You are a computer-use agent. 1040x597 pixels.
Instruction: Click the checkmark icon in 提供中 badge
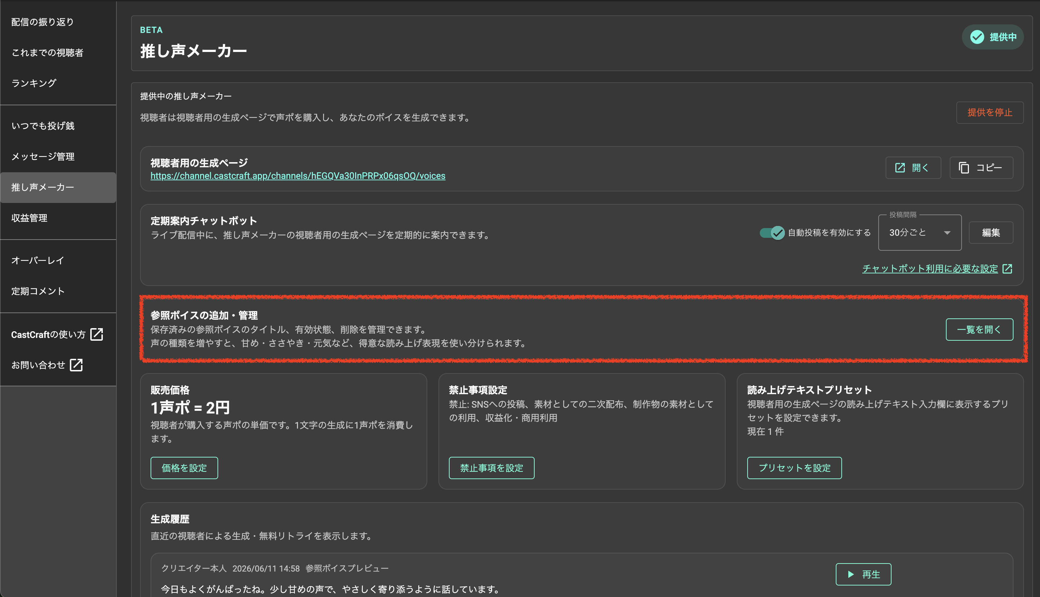point(977,37)
